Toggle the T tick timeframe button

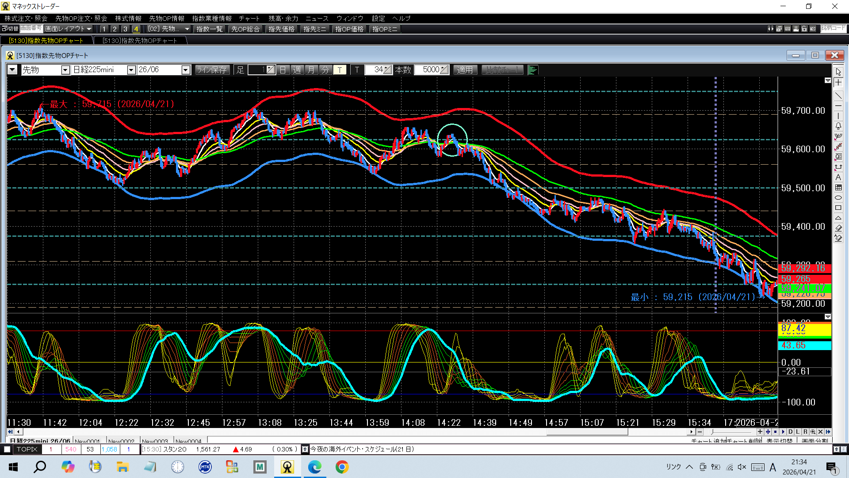(x=340, y=70)
